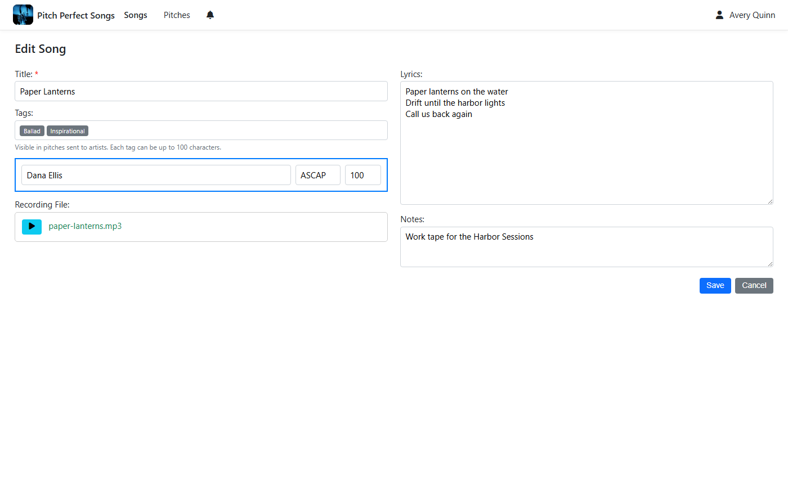The height and width of the screenshot is (495, 788).
Task: Grab the Lyrics textarea resize handle
Action: click(769, 201)
